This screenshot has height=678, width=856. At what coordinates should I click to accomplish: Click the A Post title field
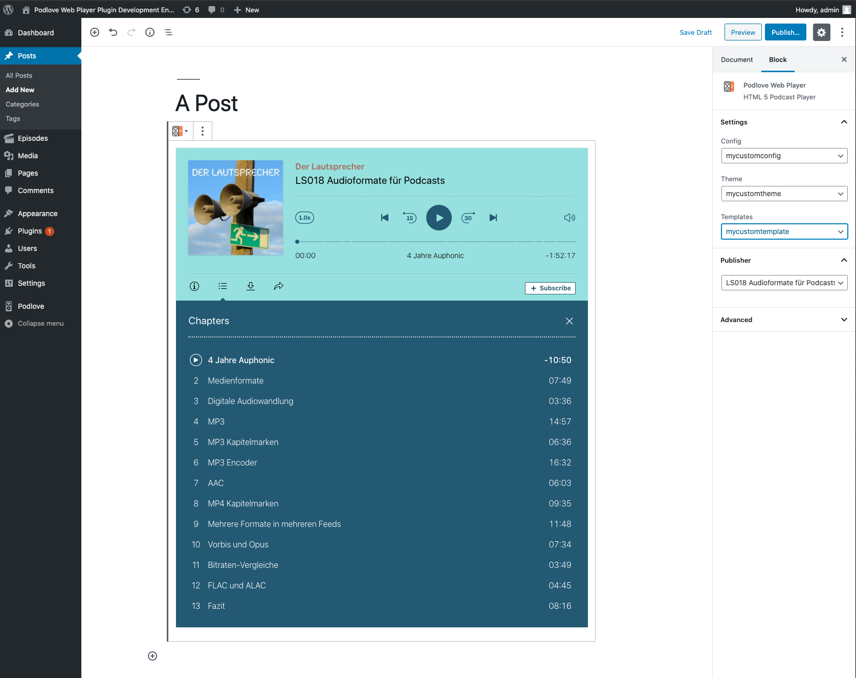click(x=207, y=103)
